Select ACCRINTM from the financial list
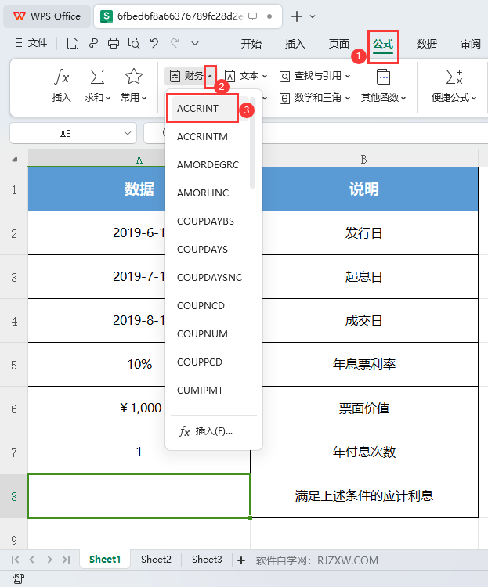This screenshot has width=488, height=587. 202,137
